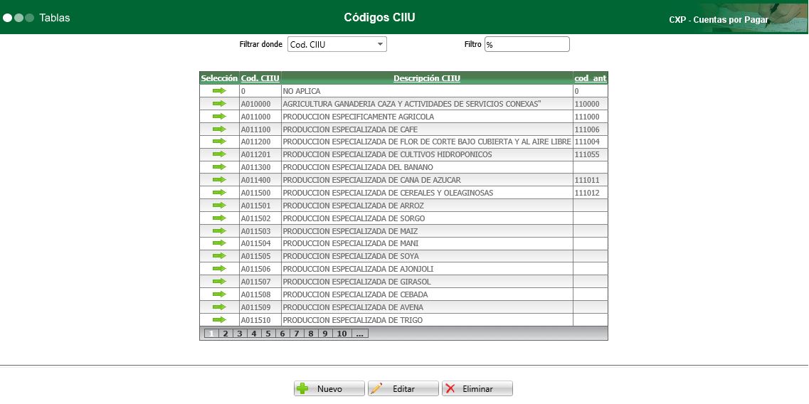Viewport: 809px width, 404px height.
Task: Pick the arrow icon for A011510 TRIGO
Action: click(x=219, y=320)
